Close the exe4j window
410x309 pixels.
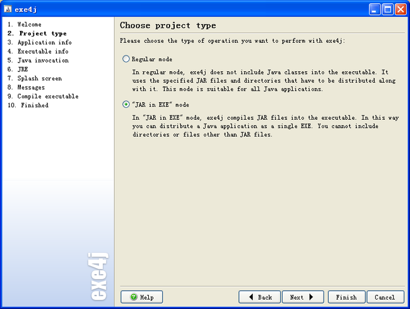click(x=401, y=9)
